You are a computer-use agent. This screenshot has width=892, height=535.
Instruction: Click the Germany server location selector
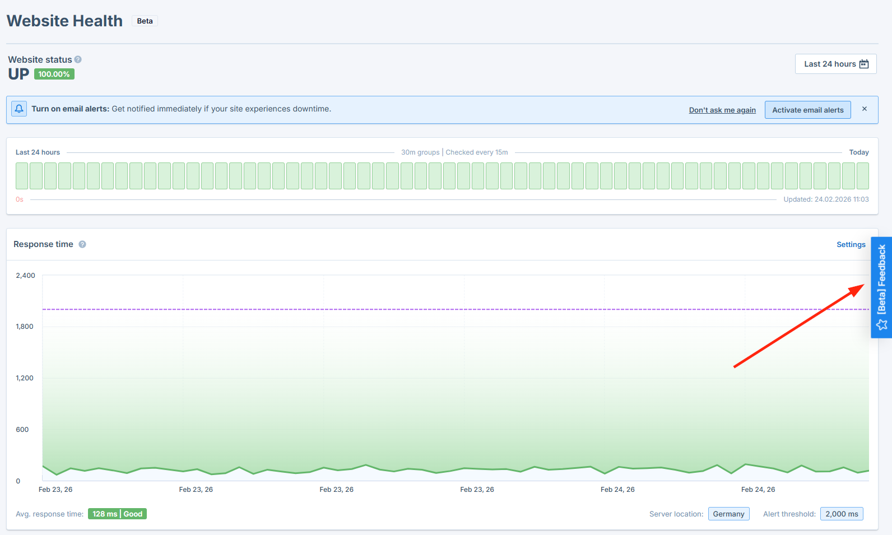click(x=728, y=514)
